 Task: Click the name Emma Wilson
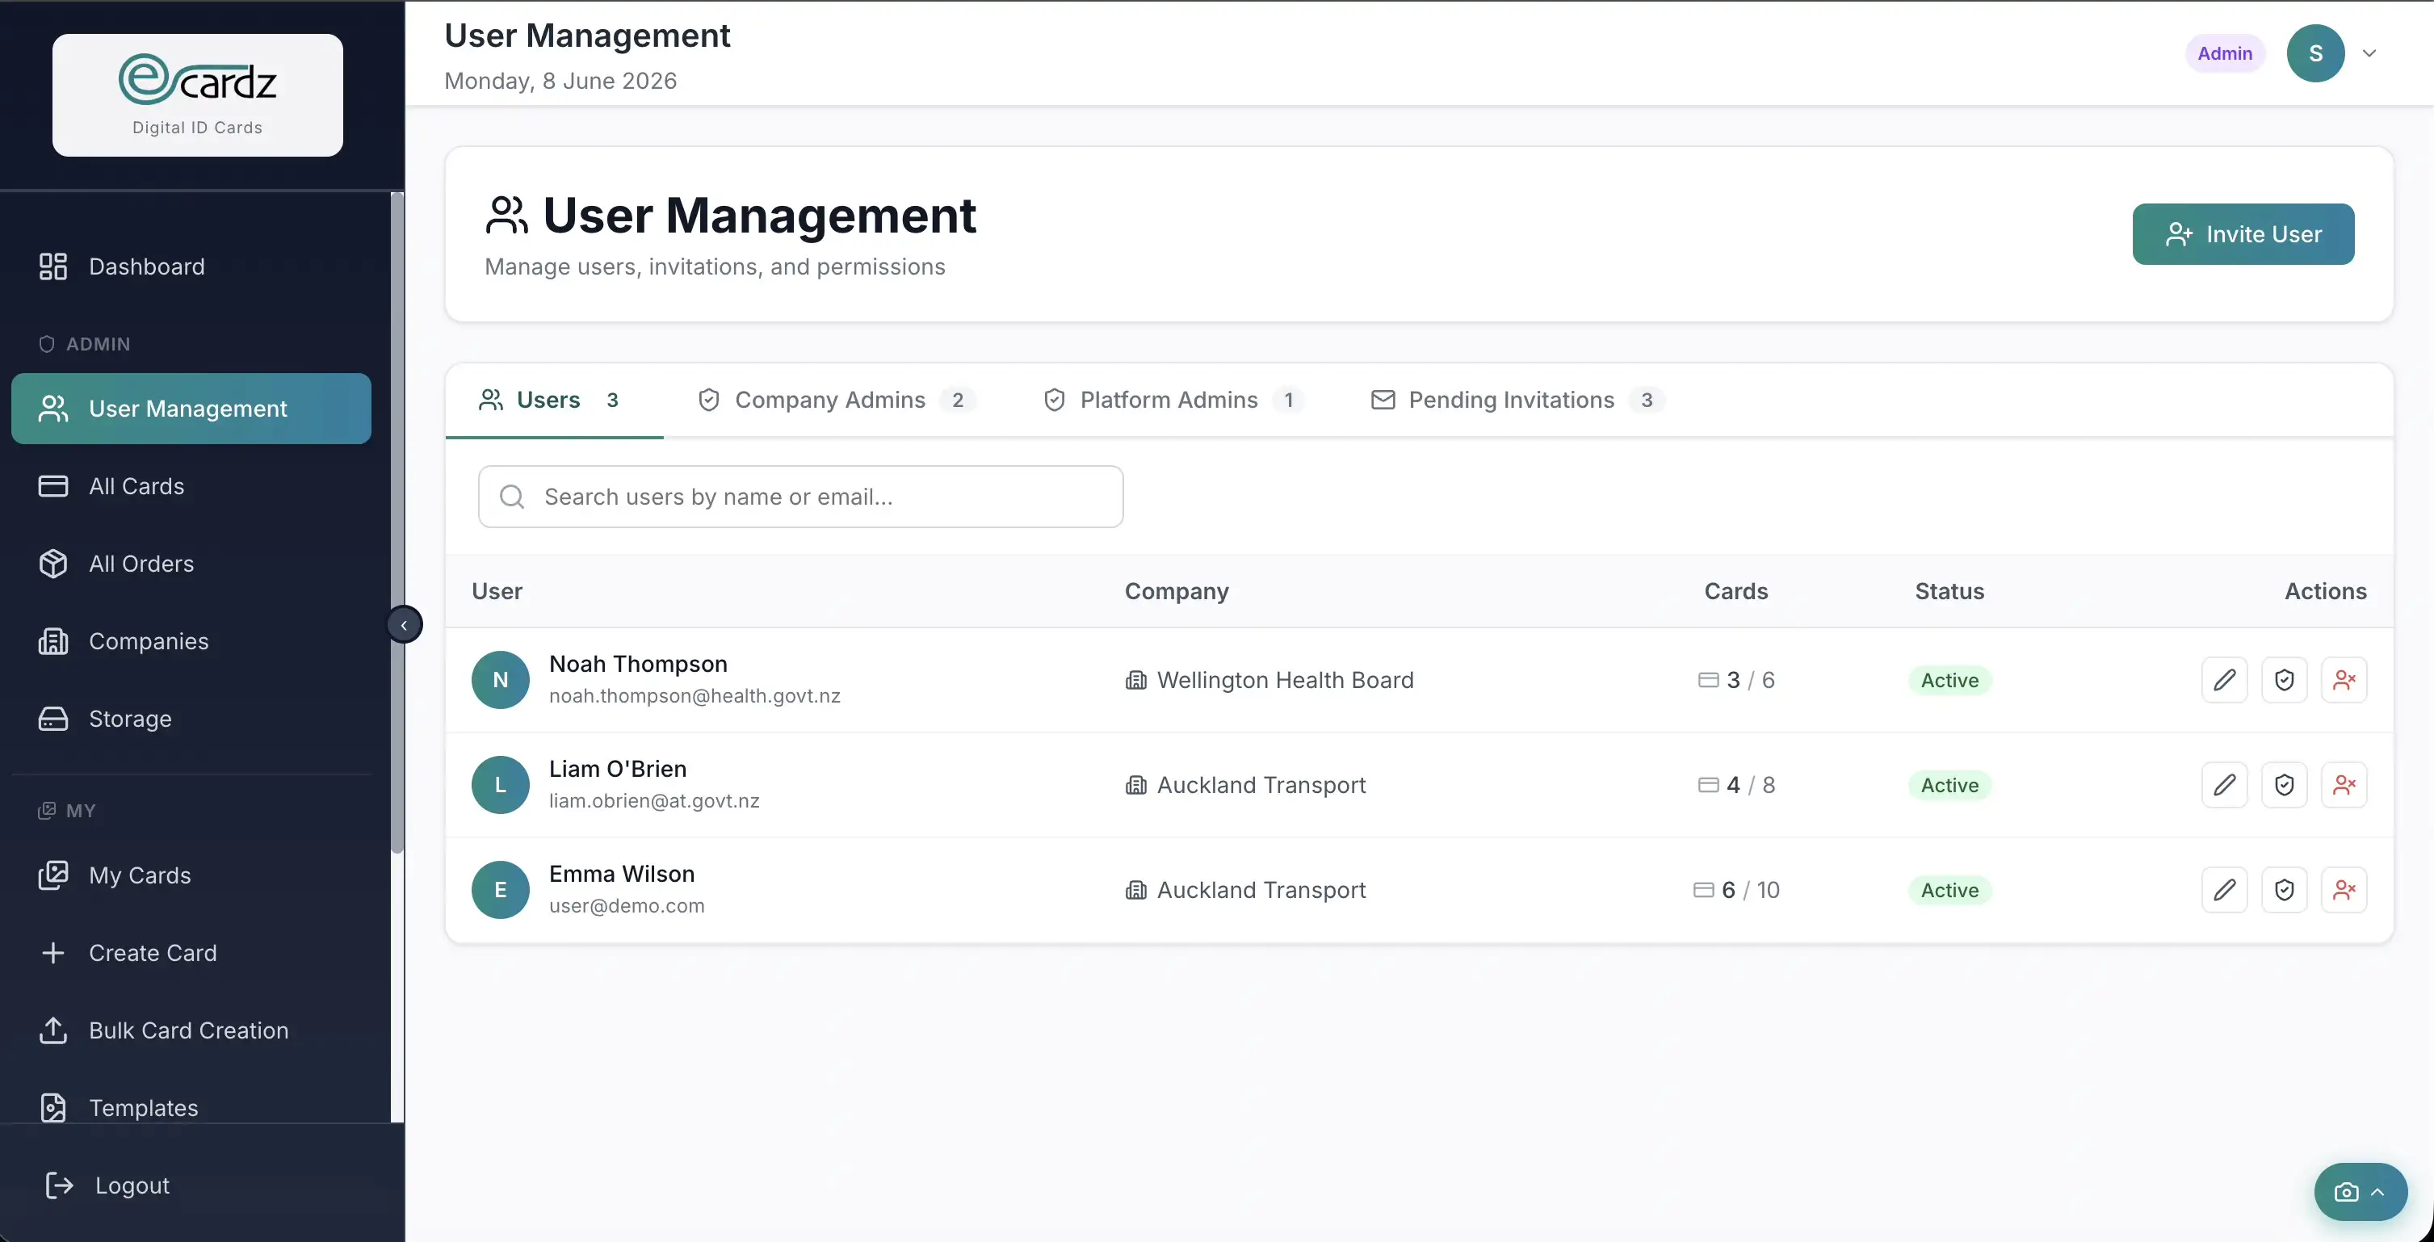click(x=622, y=874)
